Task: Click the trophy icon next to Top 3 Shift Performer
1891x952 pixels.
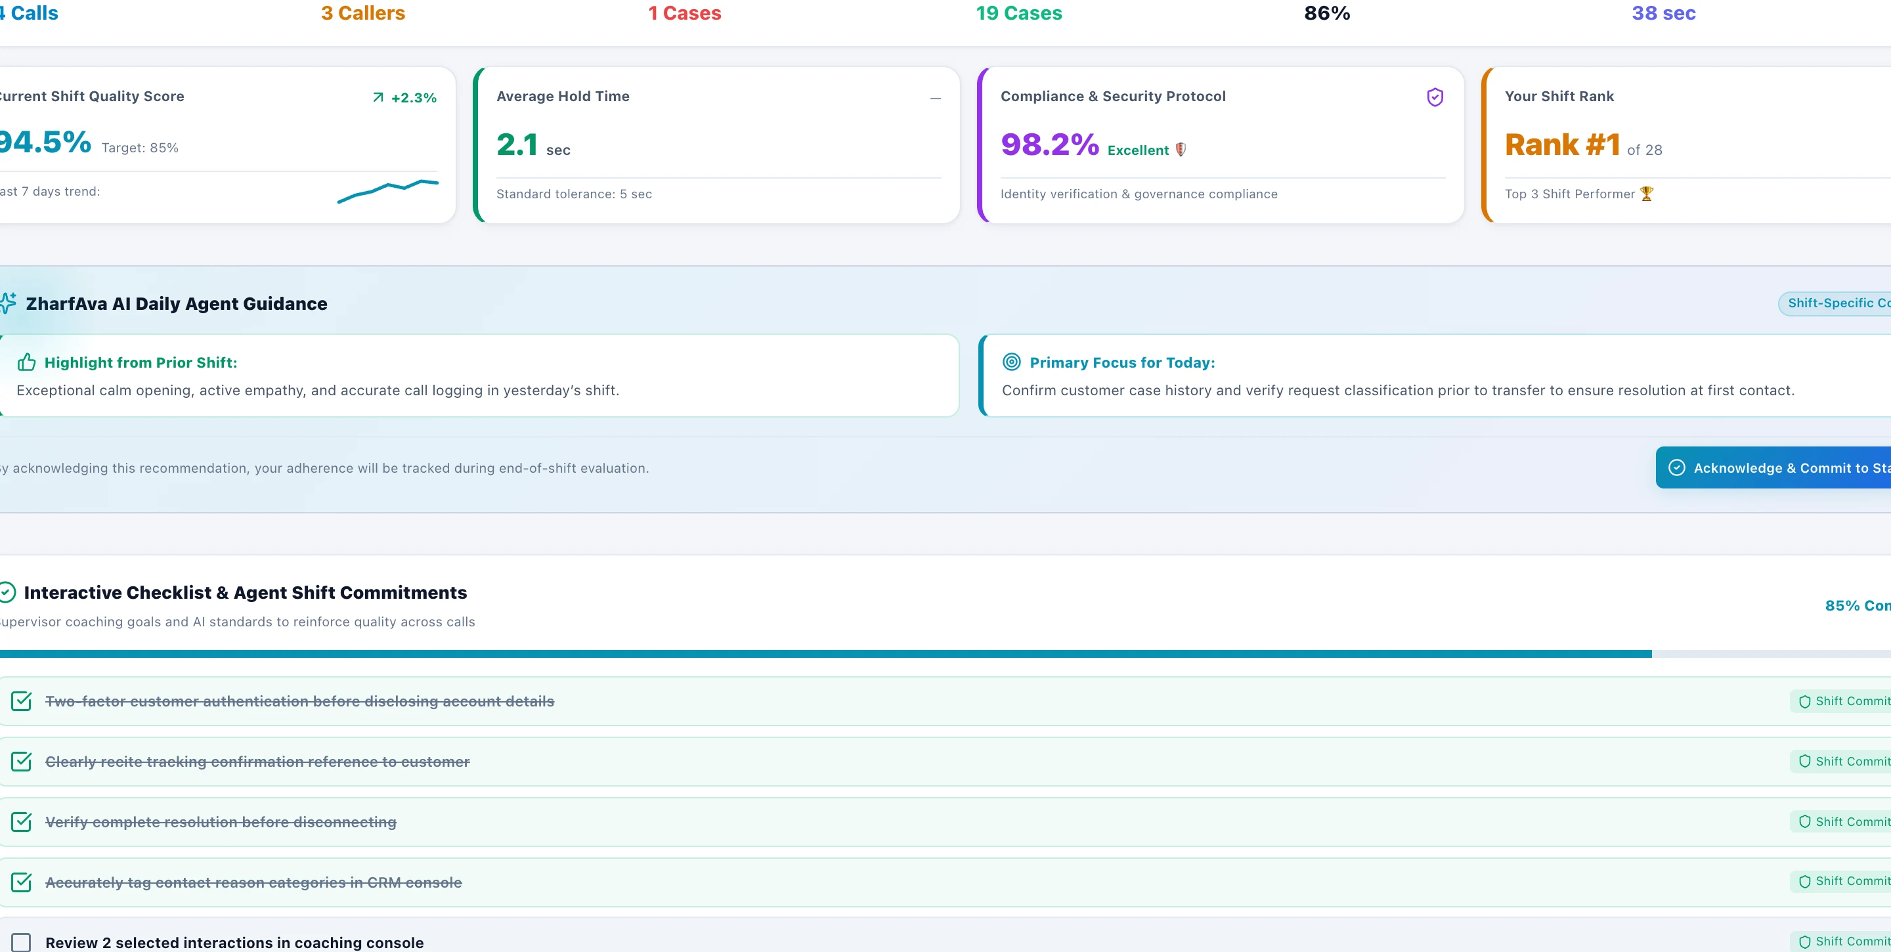Action: (1647, 194)
